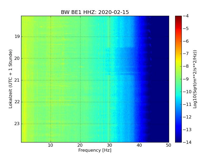
Task: Click the x-axis tick label 30
Action: pyautogui.click(x=109, y=145)
